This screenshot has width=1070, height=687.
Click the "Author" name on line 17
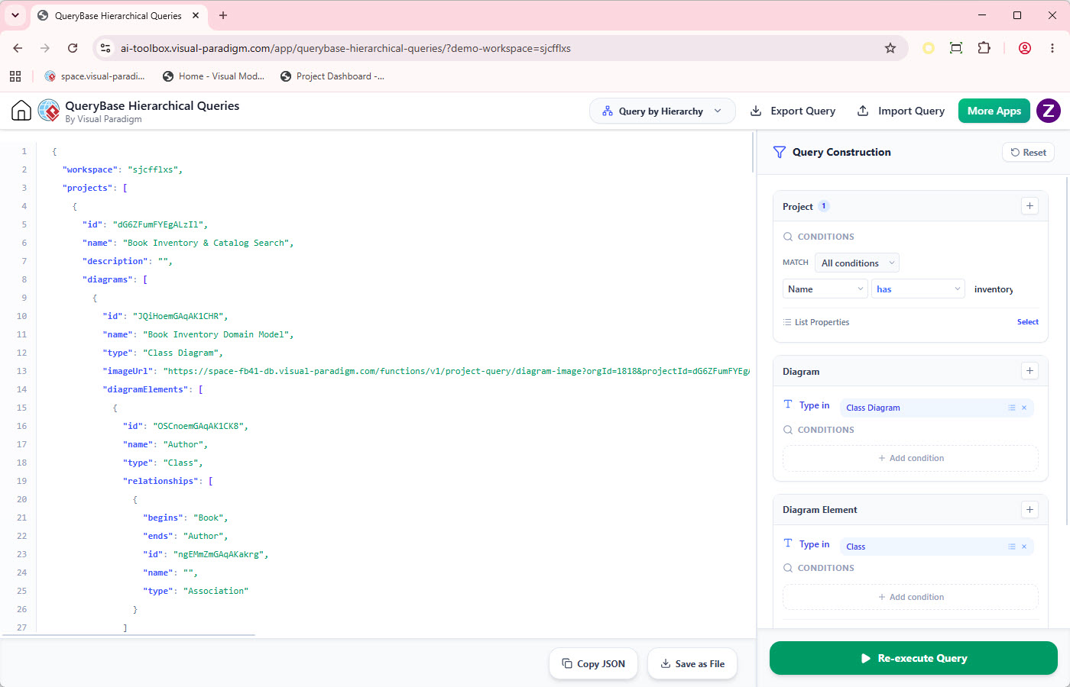click(x=183, y=444)
